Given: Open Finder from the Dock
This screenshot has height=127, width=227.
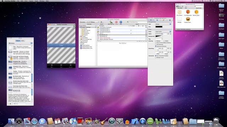Looking at the screenshot, I should tap(11, 121).
